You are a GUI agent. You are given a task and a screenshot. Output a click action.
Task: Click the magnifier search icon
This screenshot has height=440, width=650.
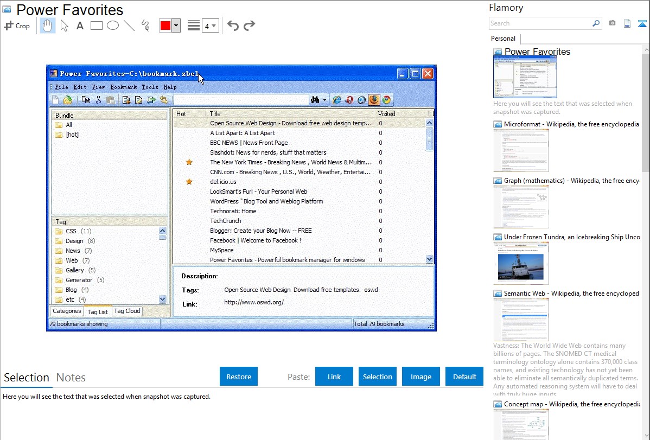[x=596, y=23]
